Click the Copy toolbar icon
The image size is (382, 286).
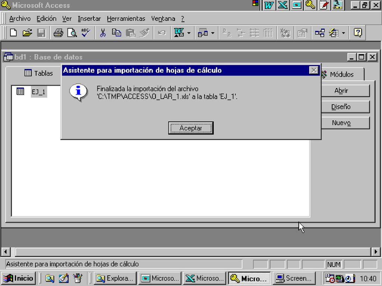tap(116, 33)
